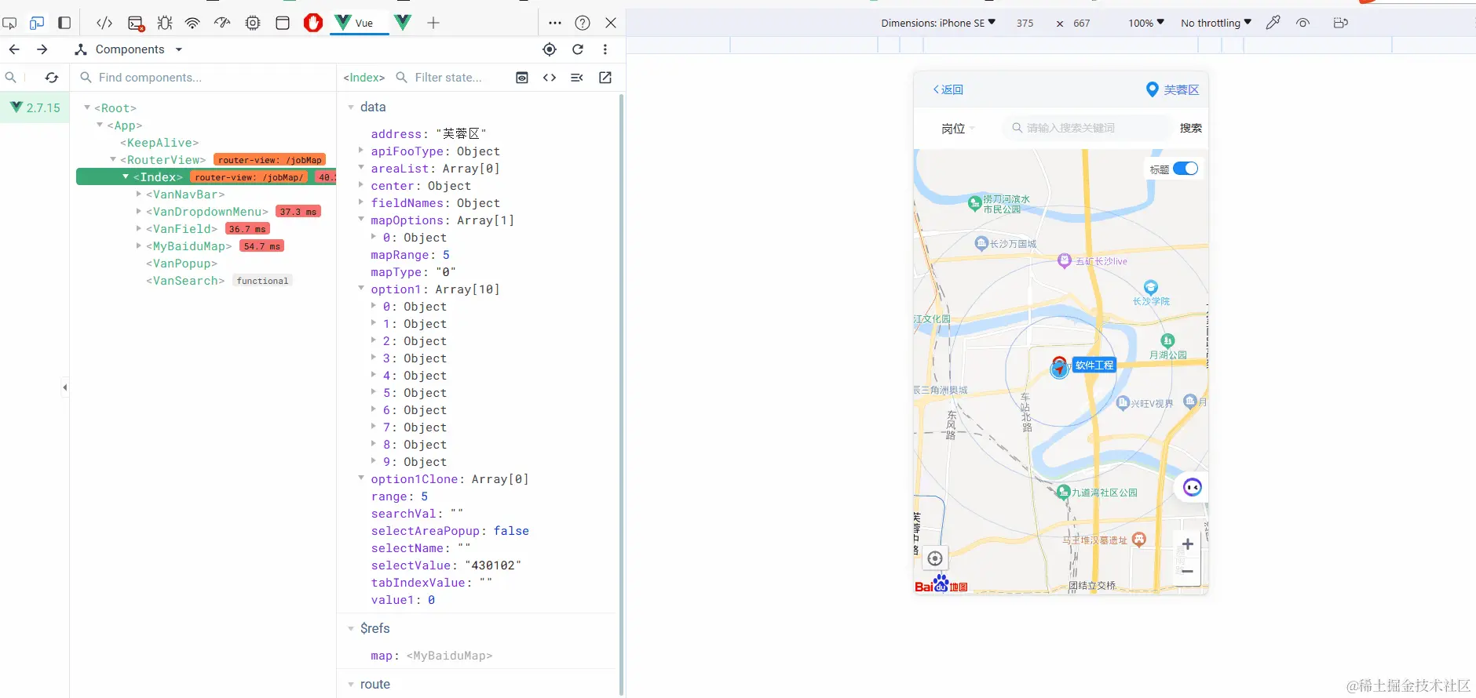Open component in editor icon
1476x698 pixels.
click(605, 78)
